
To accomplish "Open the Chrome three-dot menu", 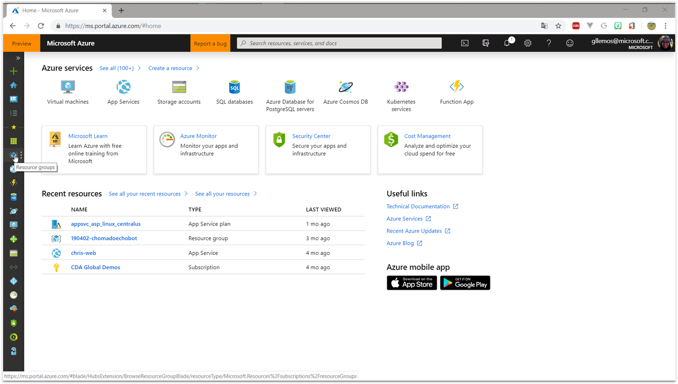I will pyautogui.click(x=666, y=25).
